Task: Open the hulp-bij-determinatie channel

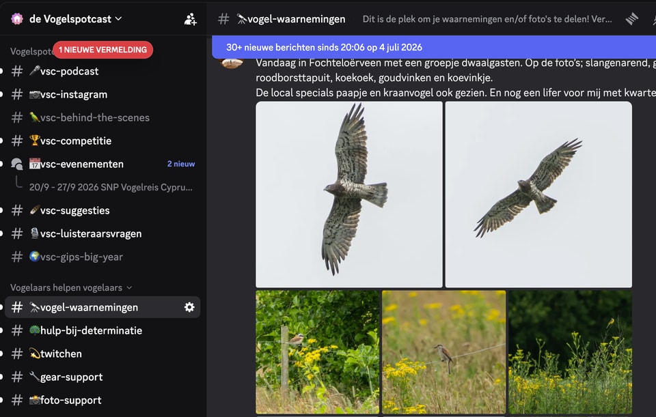Action: pyautogui.click(x=102, y=330)
